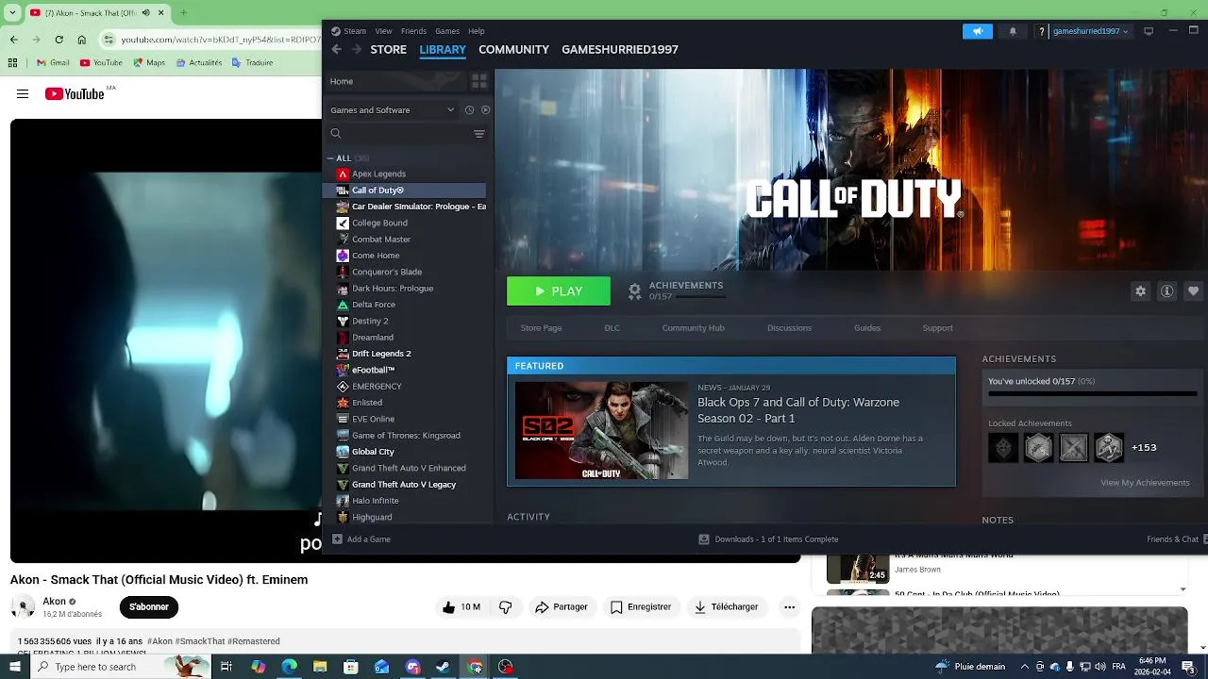The width and height of the screenshot is (1208, 679).
Task: Open the Discussions link
Action: 789,328
